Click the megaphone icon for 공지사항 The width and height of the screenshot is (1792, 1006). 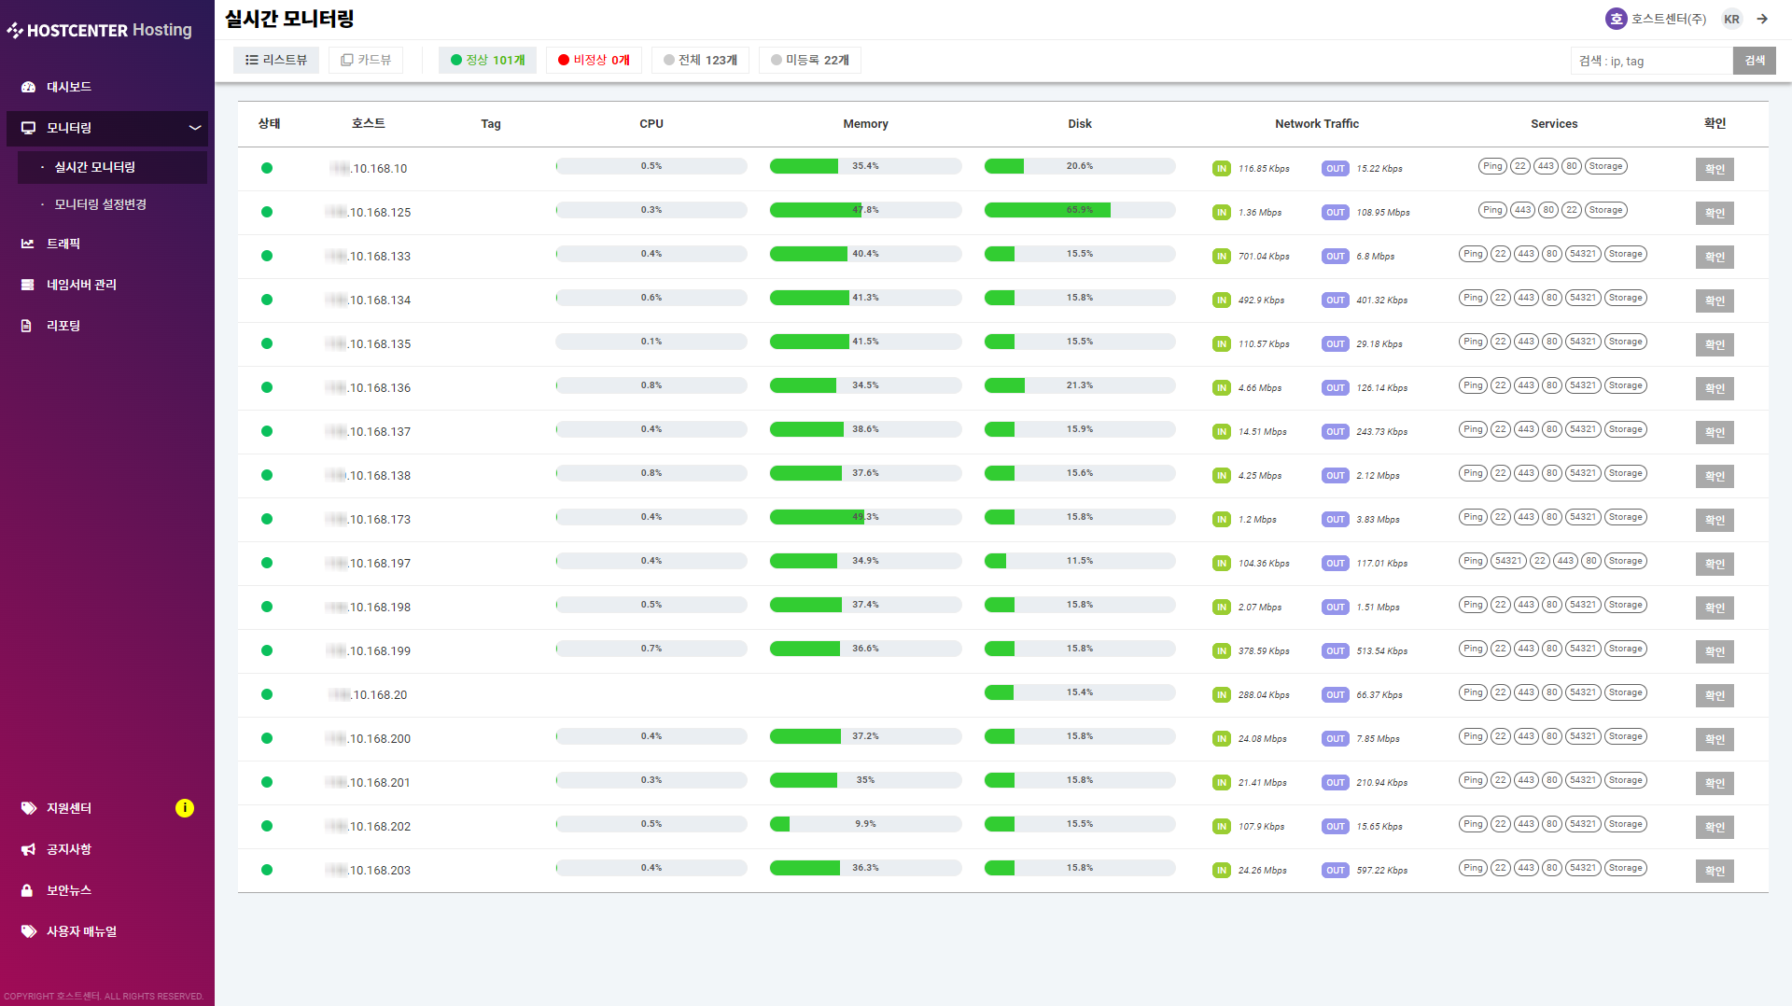28,849
